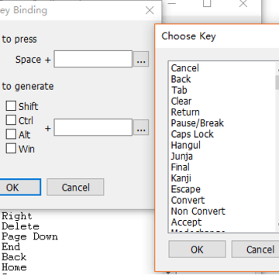Close the Key Binding dialog
279x279 pixels.
click(x=150, y=10)
